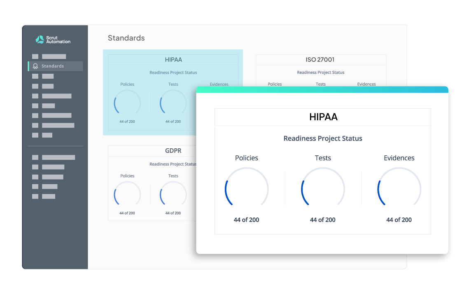Click the Evidences label in ISO 27001 card

tap(366, 84)
